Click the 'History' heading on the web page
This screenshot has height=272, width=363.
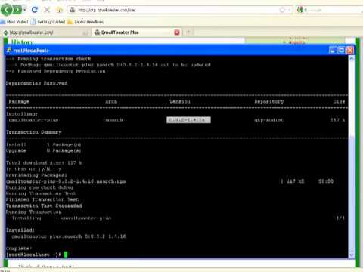click(23, 42)
